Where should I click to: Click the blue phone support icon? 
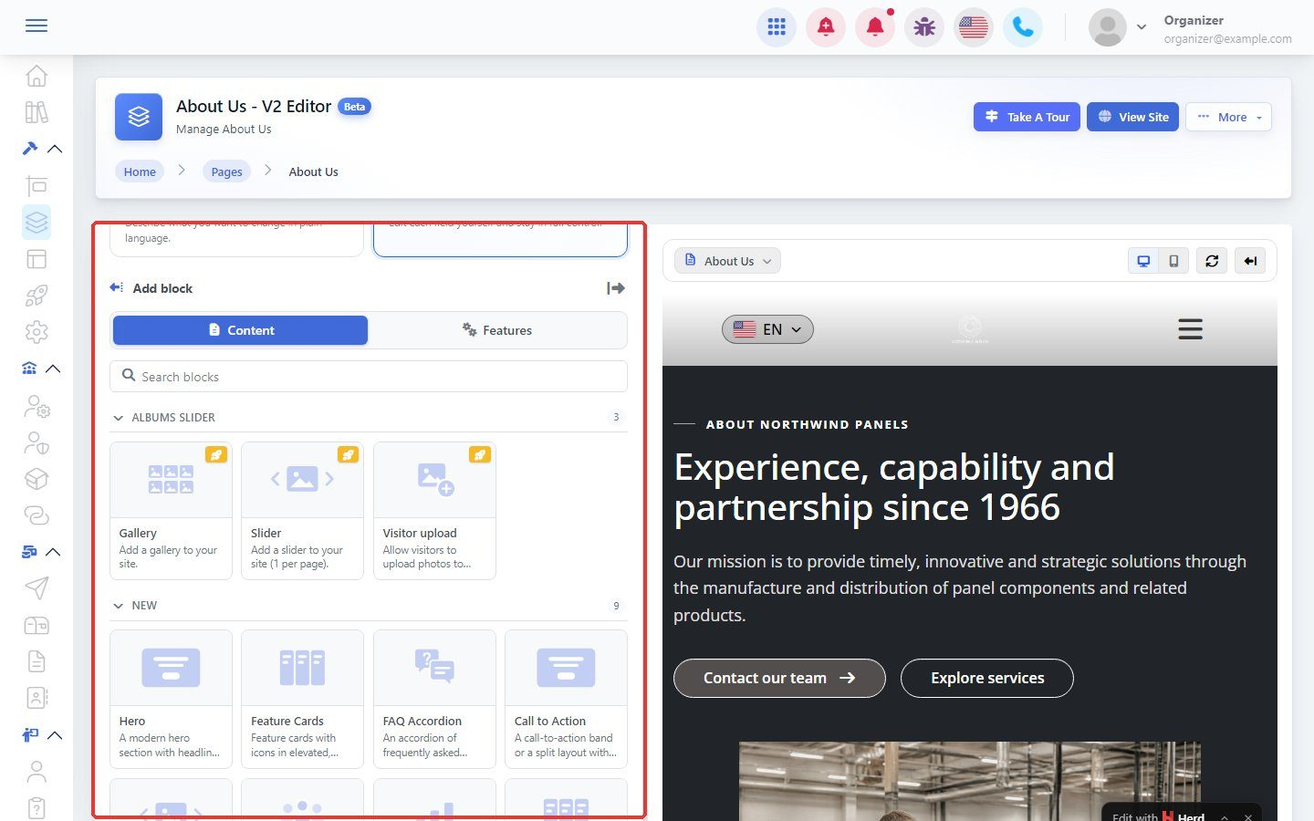pyautogui.click(x=1023, y=27)
